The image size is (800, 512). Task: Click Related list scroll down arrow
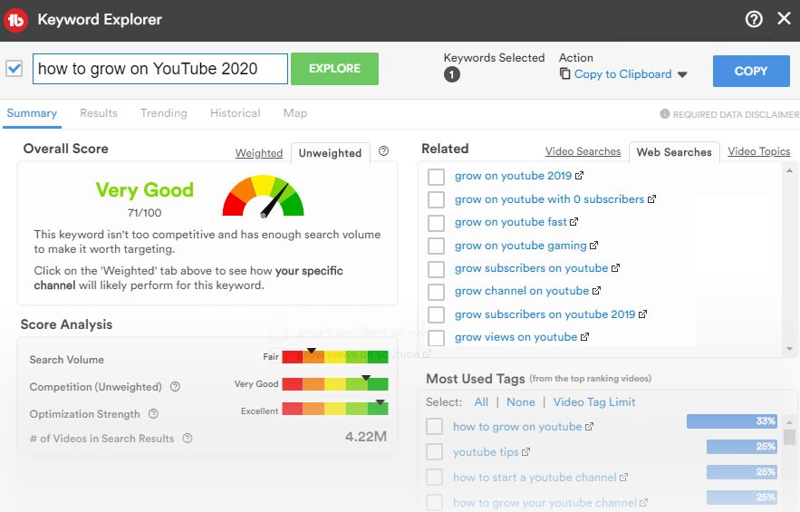tap(789, 349)
